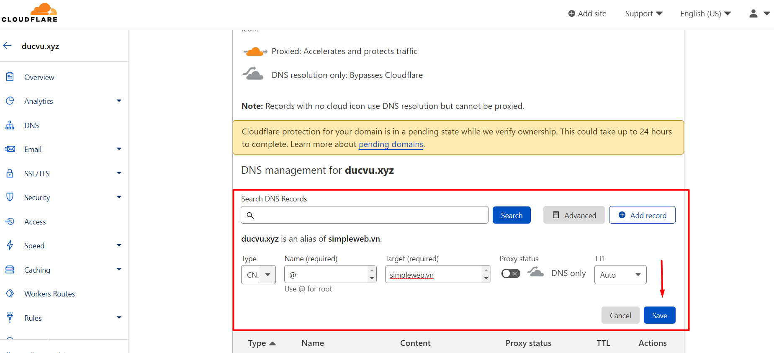Screen dimensions: 774x353
Task: Click the blue Search button
Action: 512,215
